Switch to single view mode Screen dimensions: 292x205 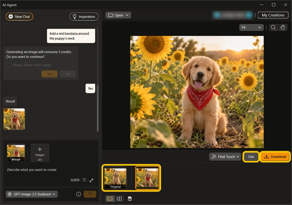coord(110,199)
